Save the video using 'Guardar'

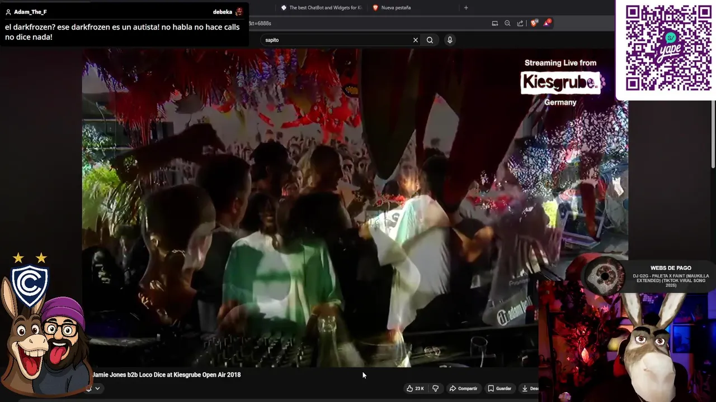coord(500,389)
